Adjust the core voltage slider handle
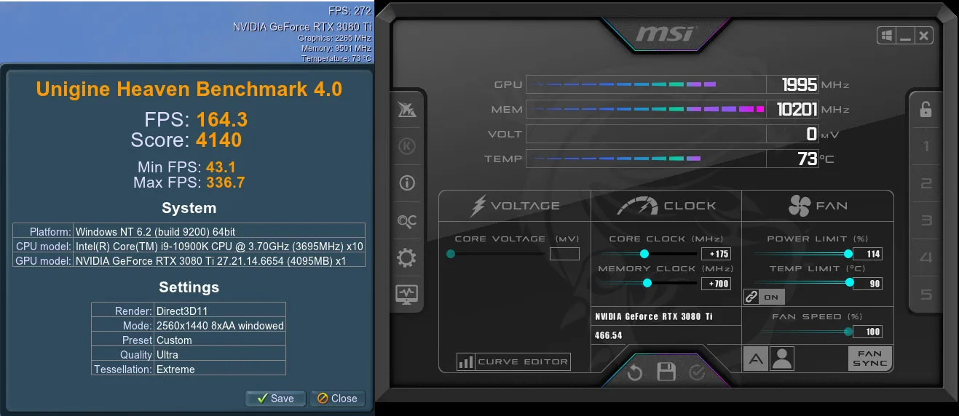 [451, 254]
